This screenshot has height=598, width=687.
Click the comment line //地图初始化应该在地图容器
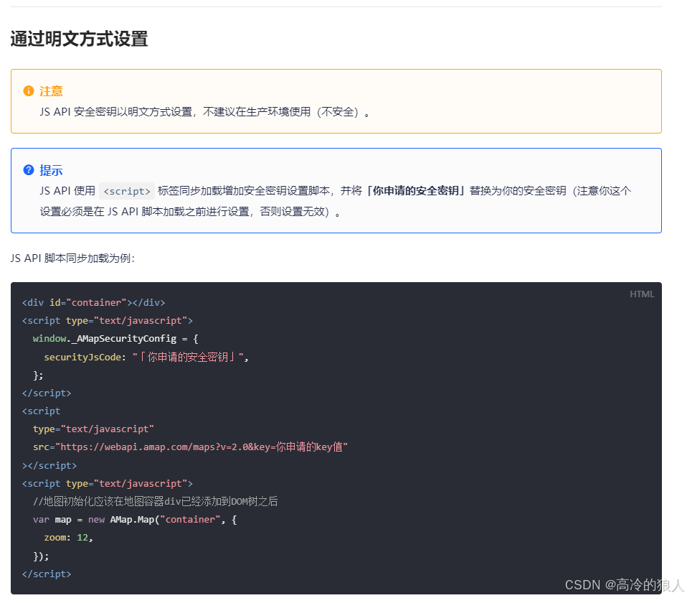[156, 502]
